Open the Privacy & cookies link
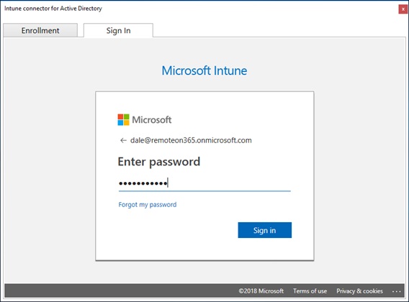409x302 pixels. [359, 290]
